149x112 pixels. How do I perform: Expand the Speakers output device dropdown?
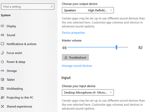coord(88,10)
